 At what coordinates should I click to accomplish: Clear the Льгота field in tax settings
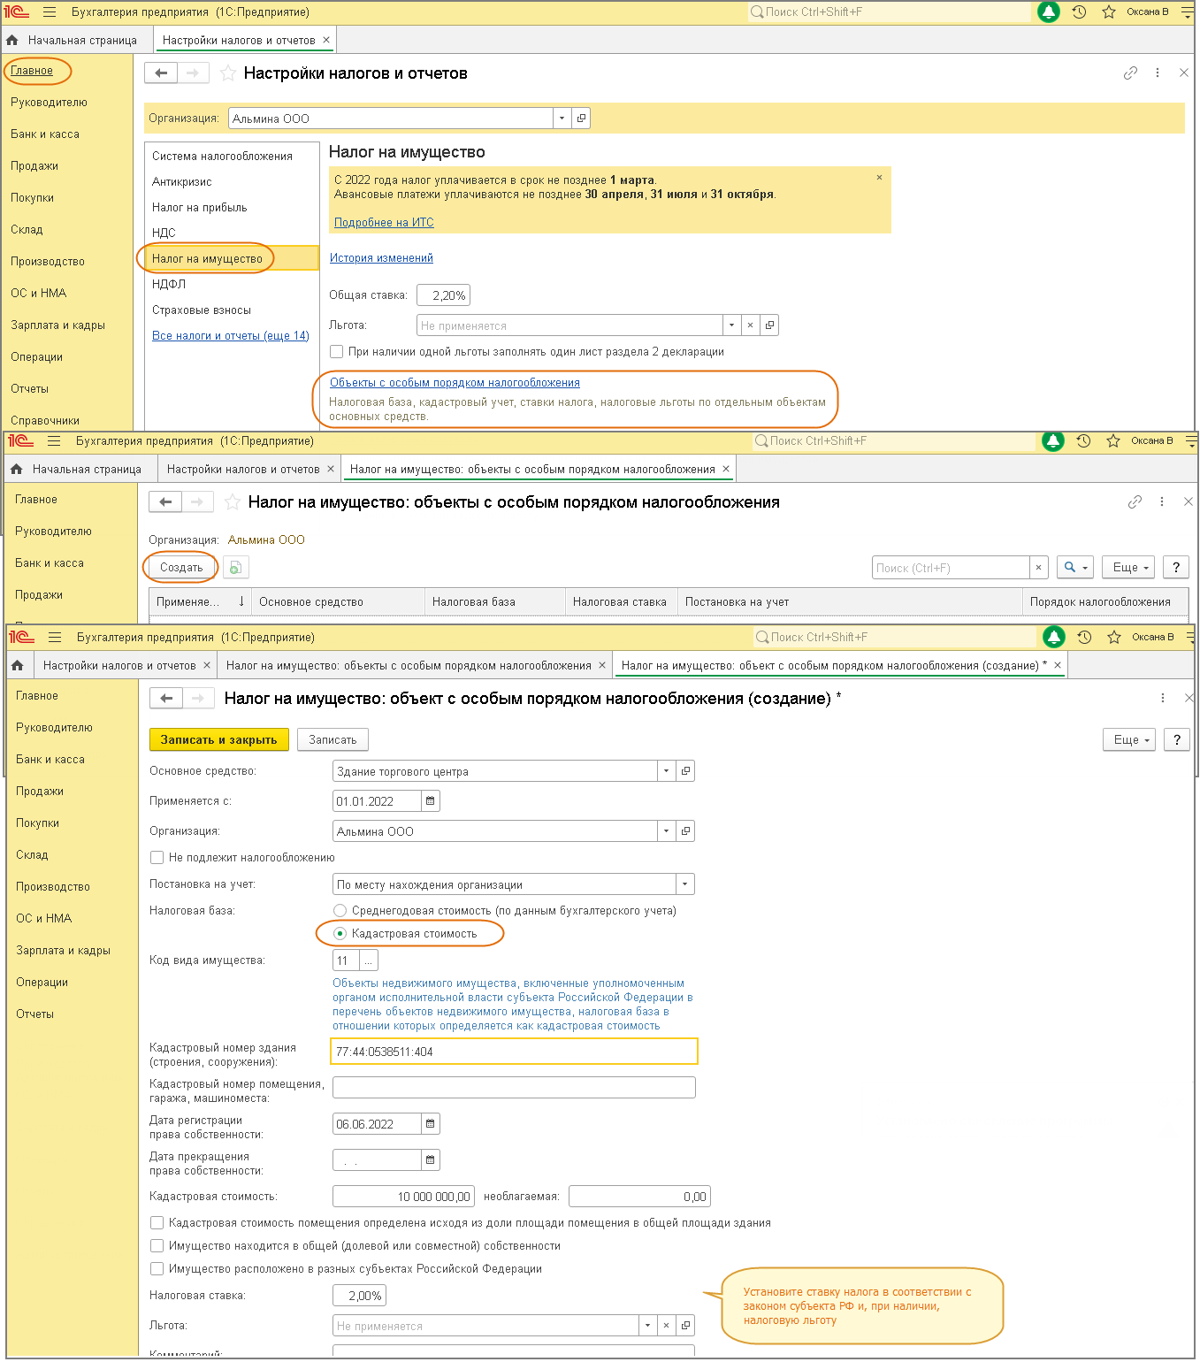(750, 325)
